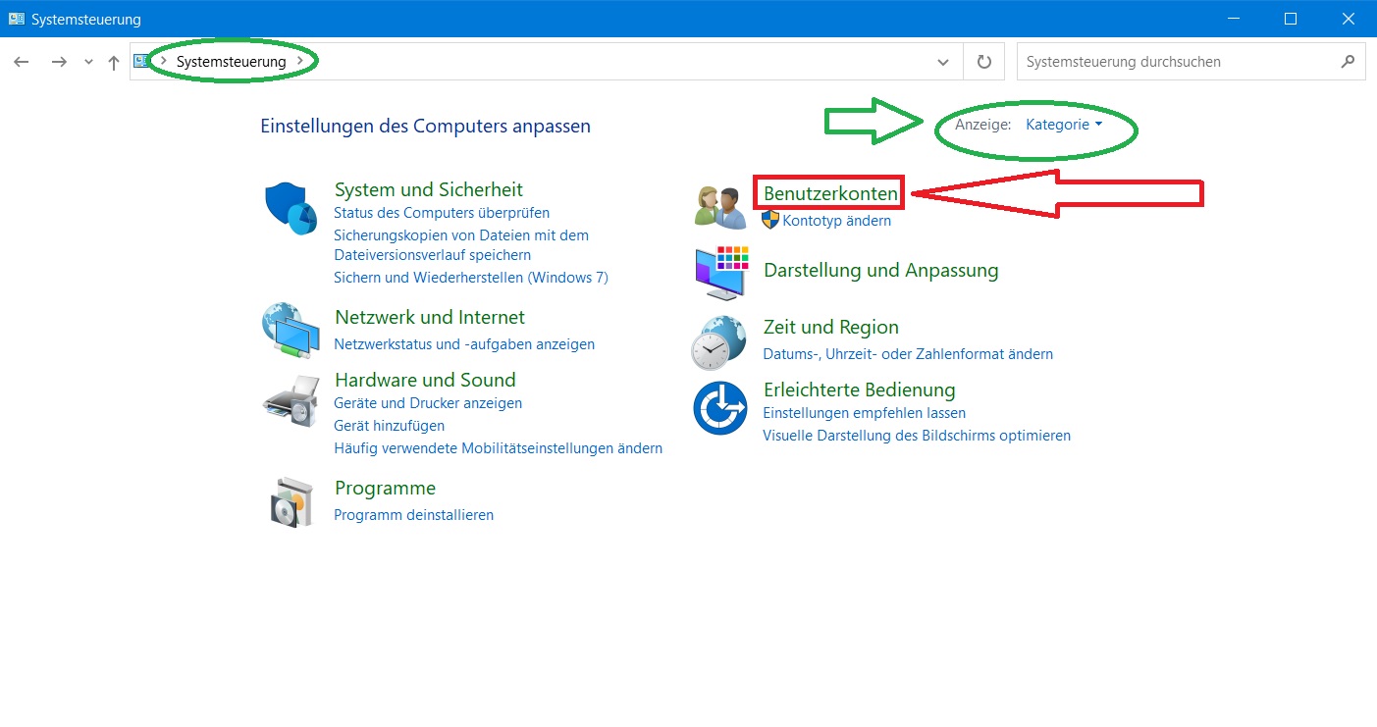Screen dimensions: 1377x727
Task: Go up one folder level
Action: pyautogui.click(x=114, y=62)
